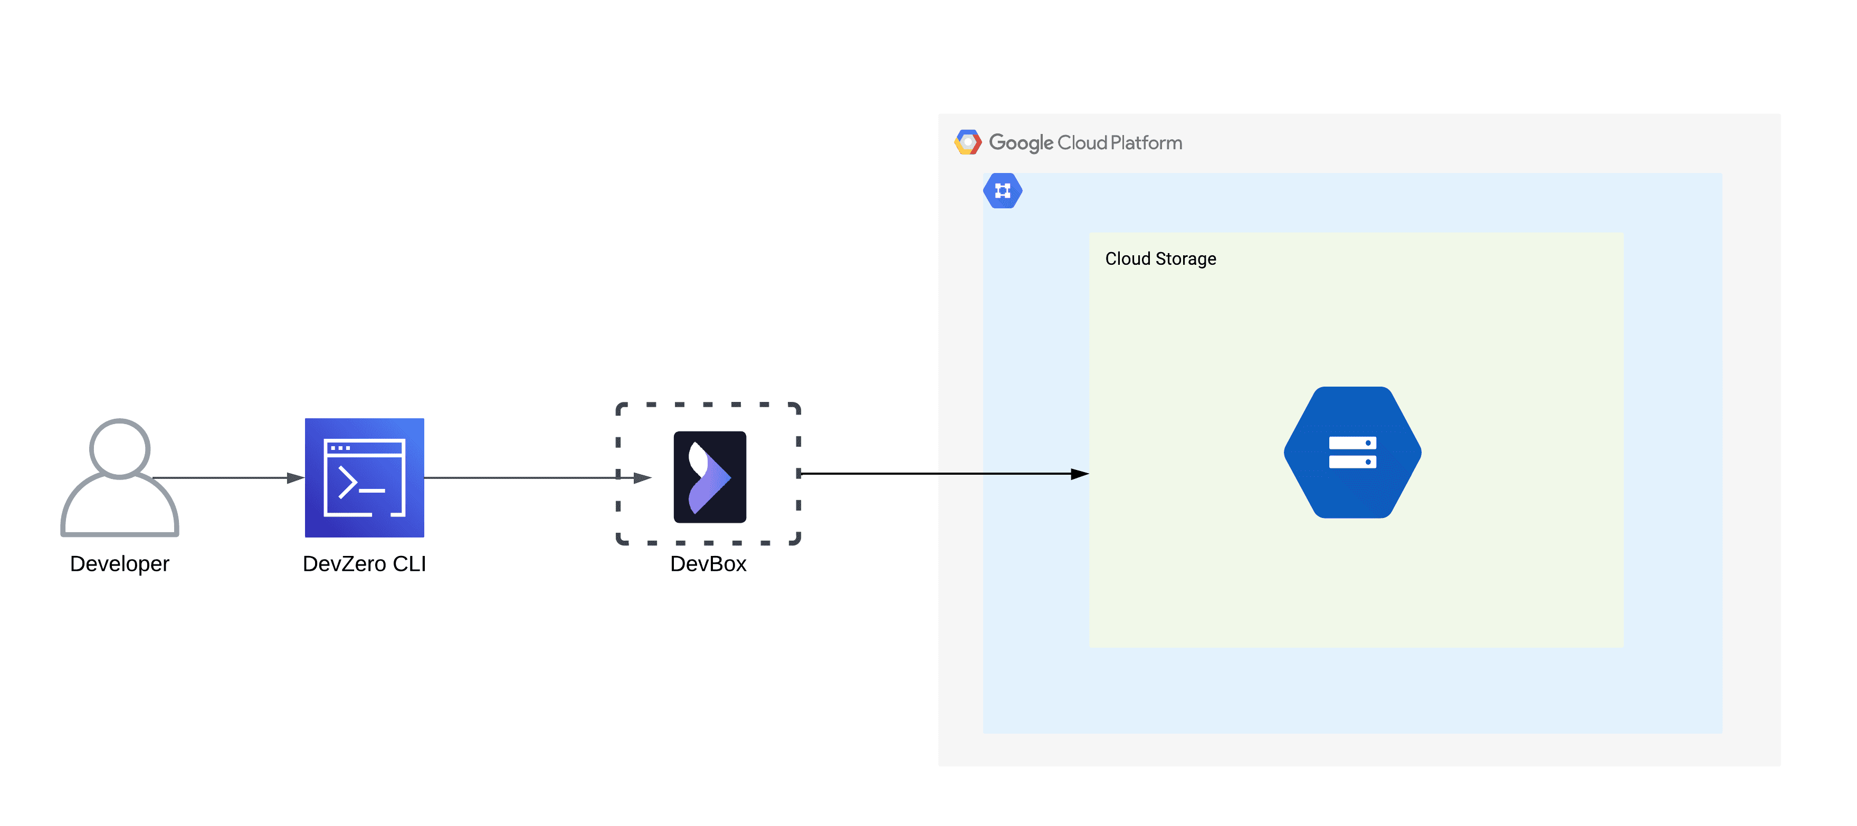Screen dimensions: 1857x826
Task: Click the "Developer" label text
Action: coord(120,564)
